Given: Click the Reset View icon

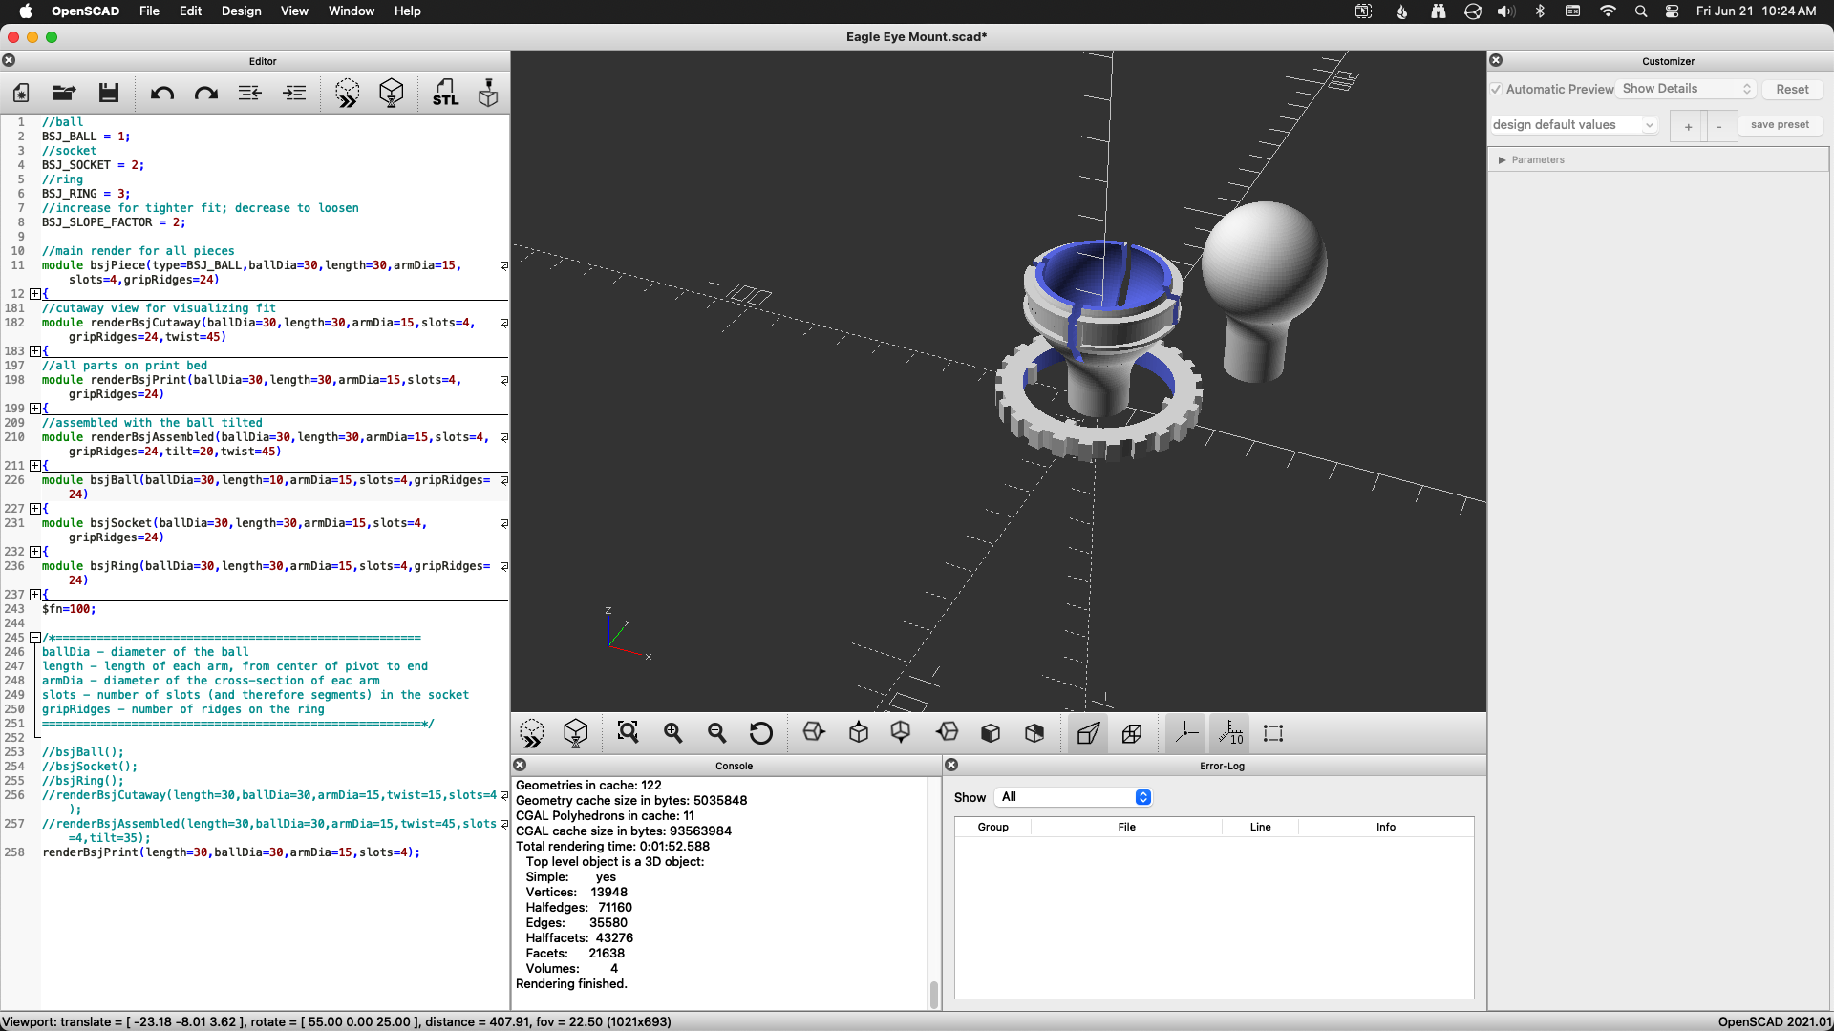Looking at the screenshot, I should point(761,733).
